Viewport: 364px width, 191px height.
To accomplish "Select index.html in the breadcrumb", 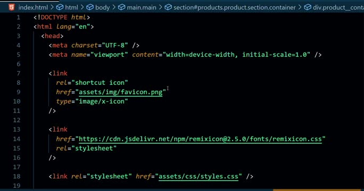I will tap(33, 7).
